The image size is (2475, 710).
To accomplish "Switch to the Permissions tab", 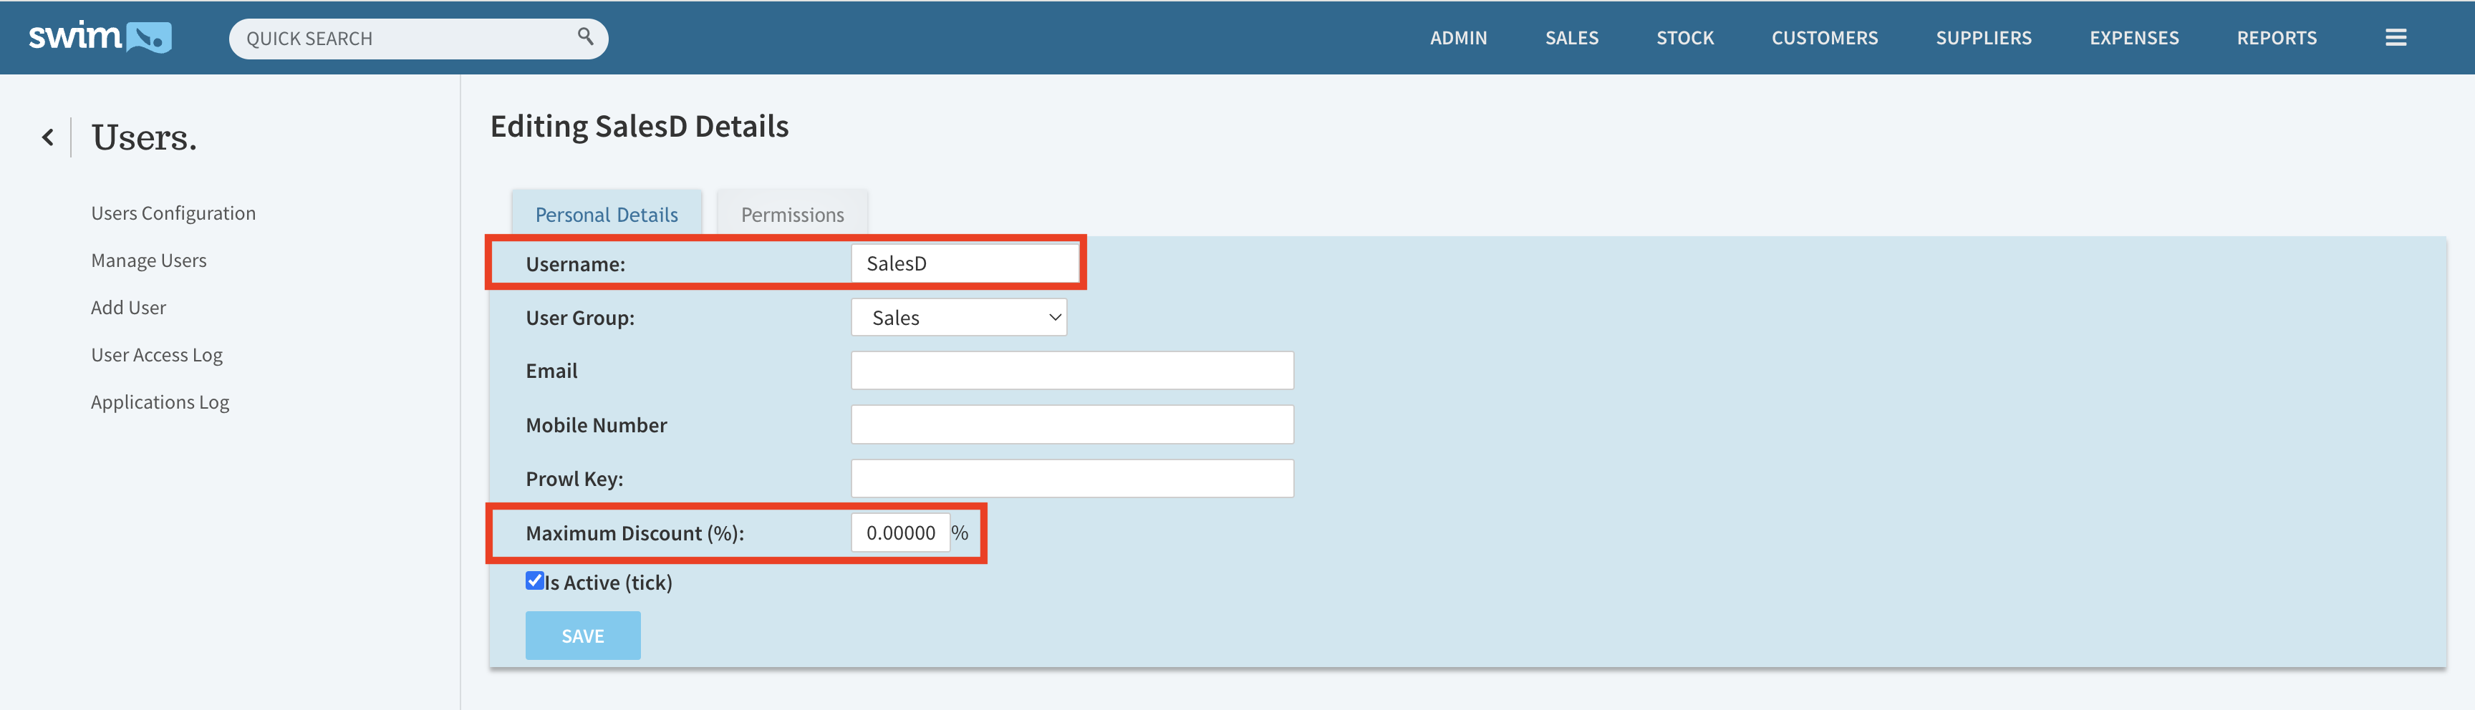I will tap(791, 214).
